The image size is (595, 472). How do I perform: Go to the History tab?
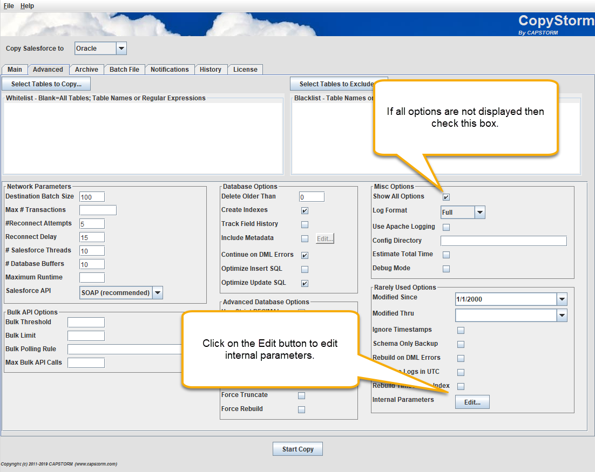(x=211, y=70)
